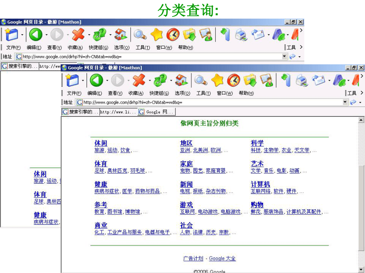Click the 工具 toolbar label in the front window

[x=352, y=93]
